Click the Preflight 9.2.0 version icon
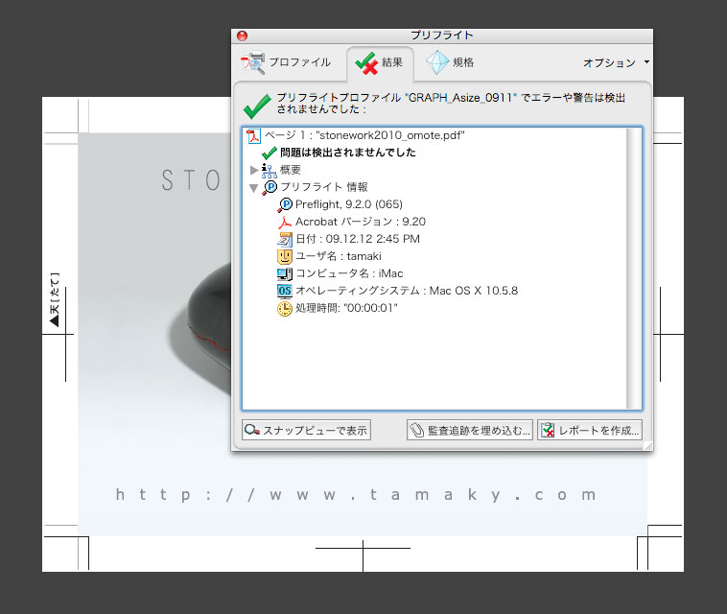This screenshot has width=727, height=614. click(284, 204)
